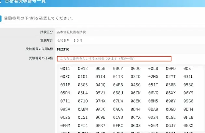Select exam number 0BA9
Screen dimensions: 205x133
[153, 109]
